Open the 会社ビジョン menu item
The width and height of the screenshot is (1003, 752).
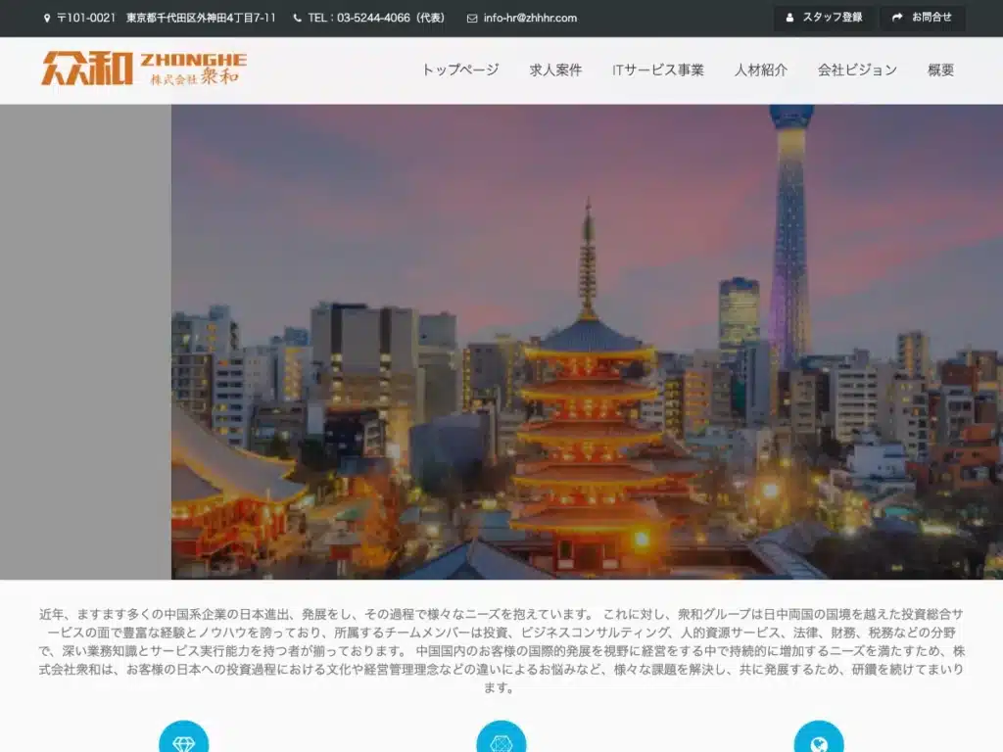[x=857, y=70]
